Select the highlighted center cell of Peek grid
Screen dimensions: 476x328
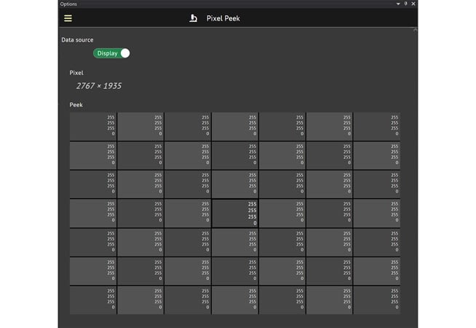click(x=235, y=214)
